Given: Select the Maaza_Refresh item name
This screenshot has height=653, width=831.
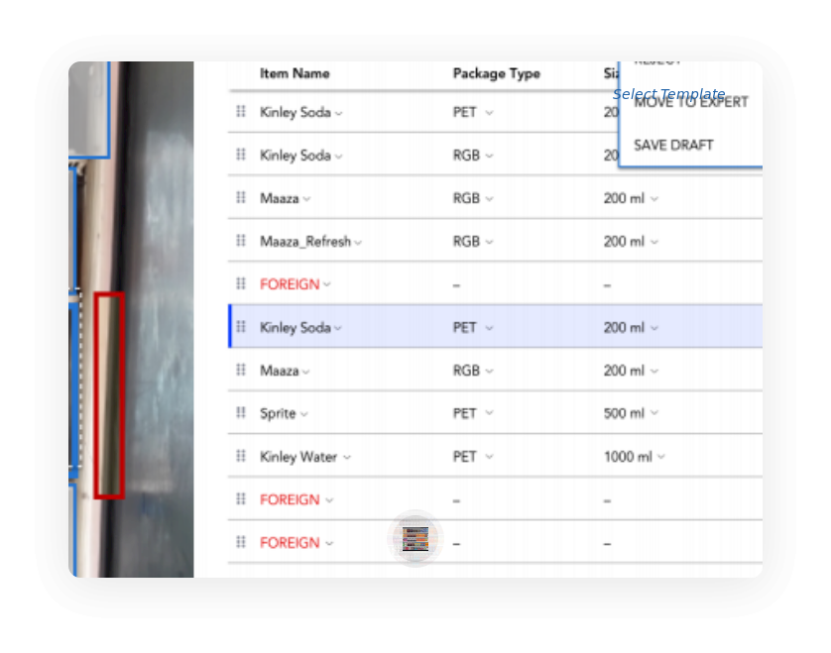Looking at the screenshot, I should point(305,242).
